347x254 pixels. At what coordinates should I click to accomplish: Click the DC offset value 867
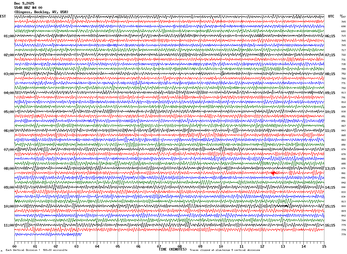(344, 126)
